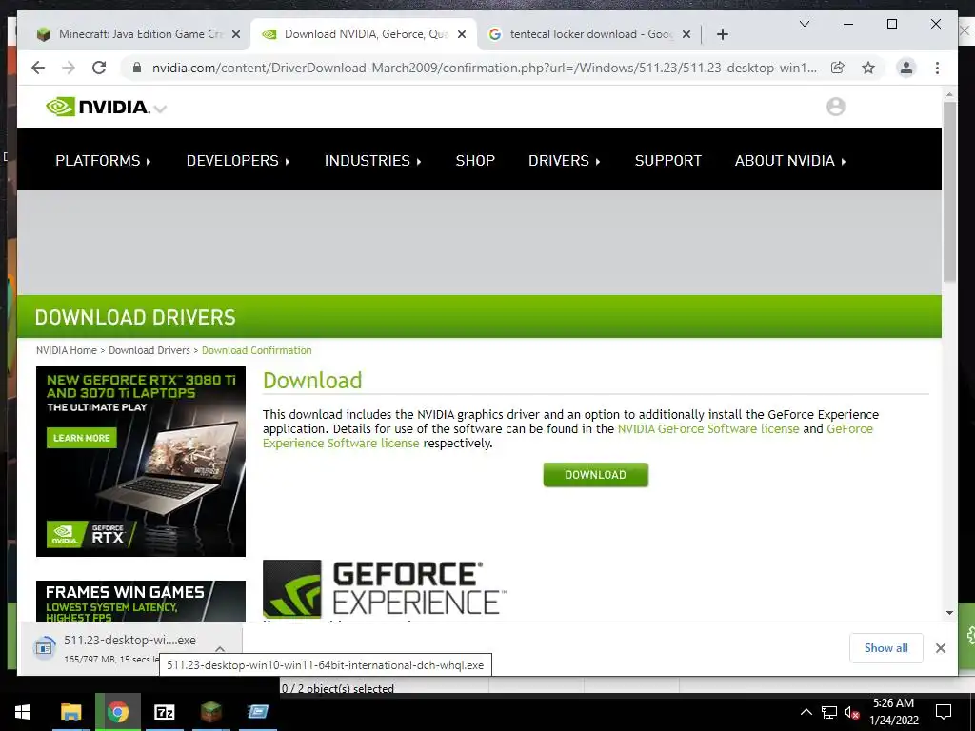Click Download Confirmation breadcrumb
975x731 pixels.
(257, 350)
